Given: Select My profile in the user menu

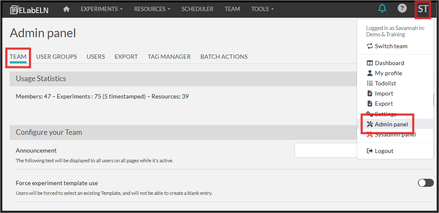Looking at the screenshot, I should (x=388, y=73).
